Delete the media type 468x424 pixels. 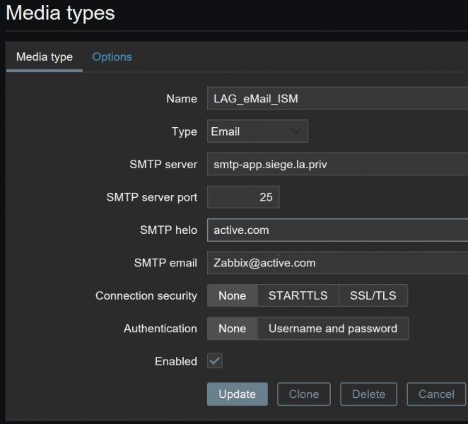368,394
